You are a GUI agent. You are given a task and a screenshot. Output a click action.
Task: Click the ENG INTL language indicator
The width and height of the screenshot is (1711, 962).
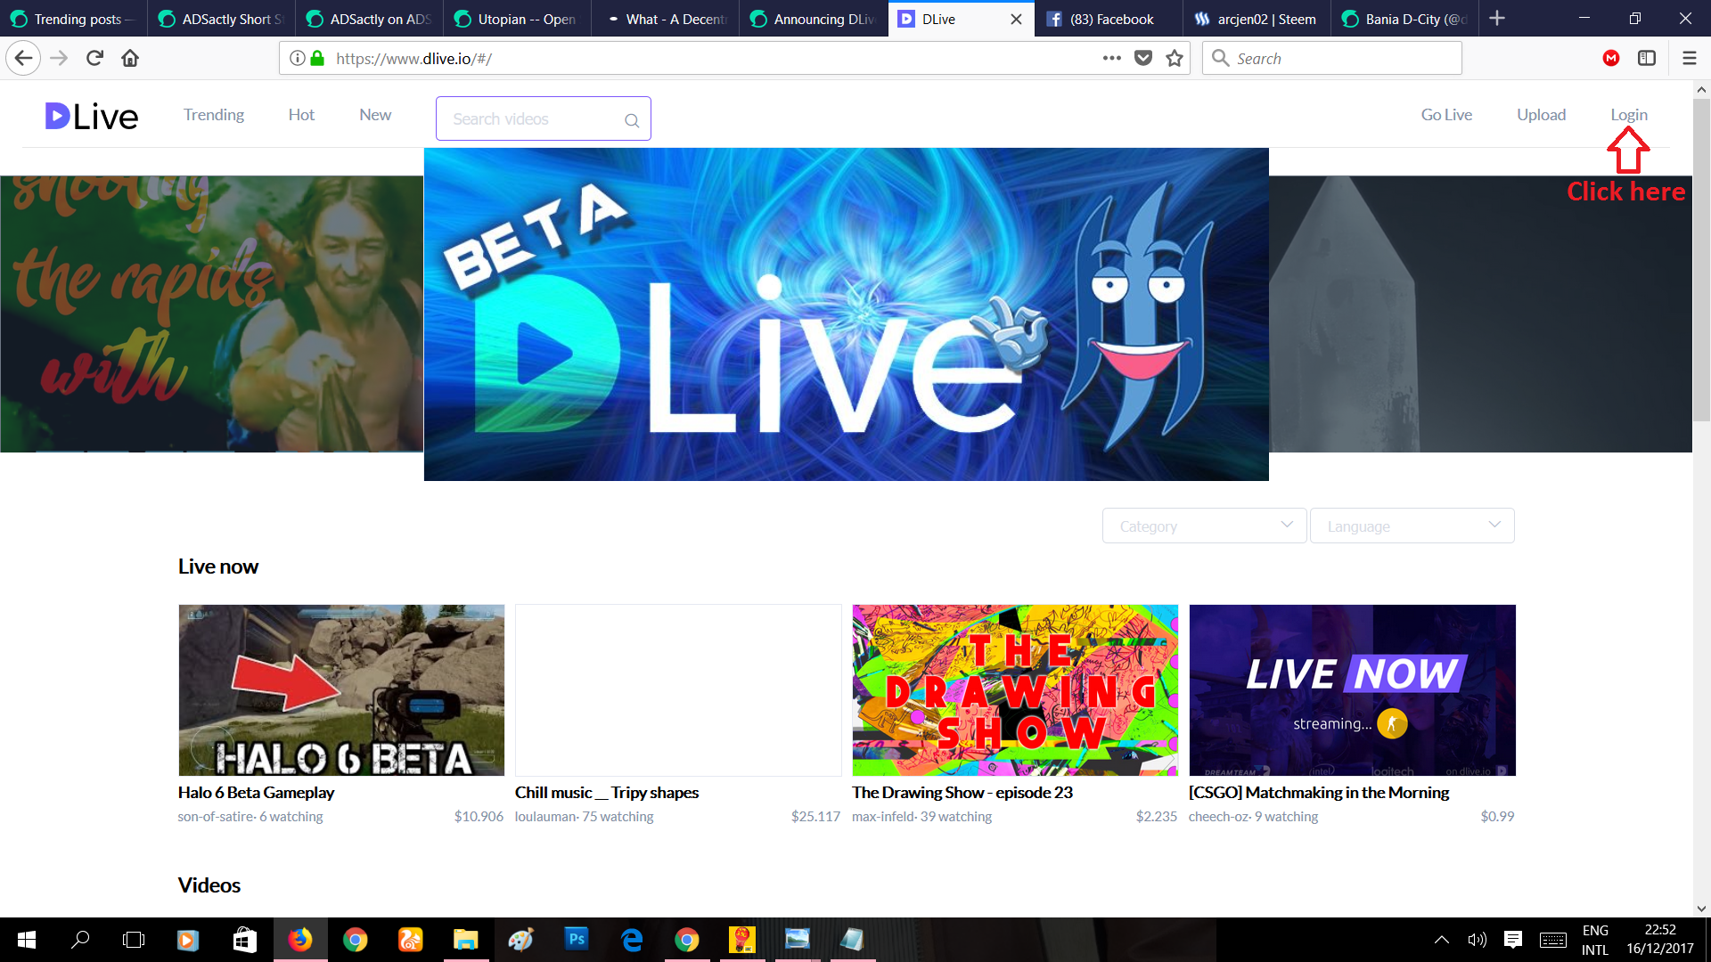pyautogui.click(x=1595, y=940)
